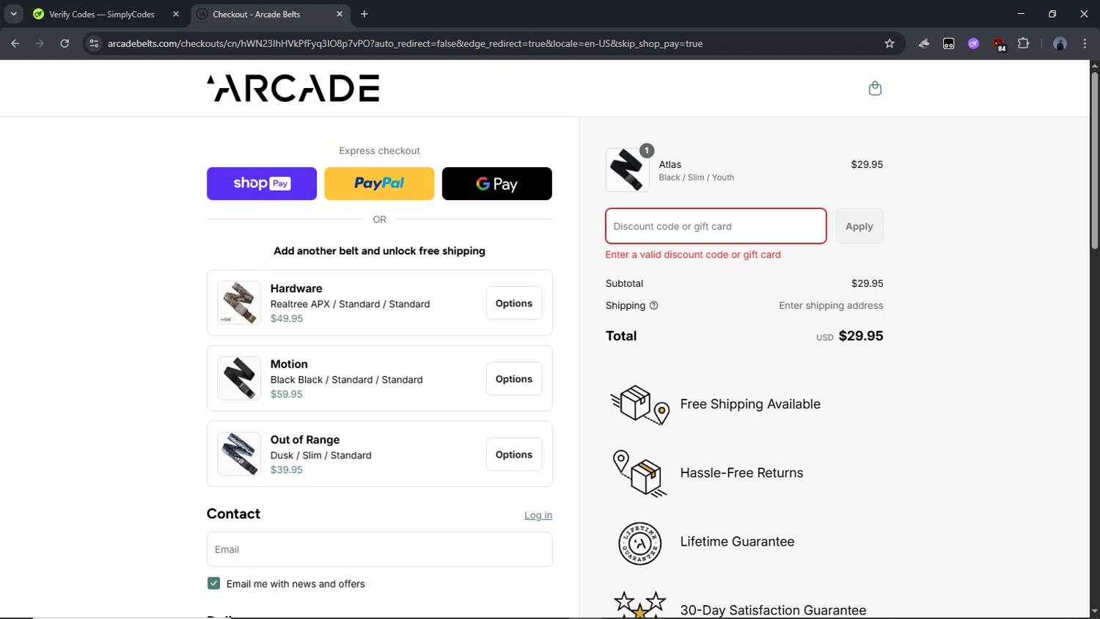Click the 'Black / Slim / Youth' variant text
Screen dimensions: 1100x619
coord(697,177)
